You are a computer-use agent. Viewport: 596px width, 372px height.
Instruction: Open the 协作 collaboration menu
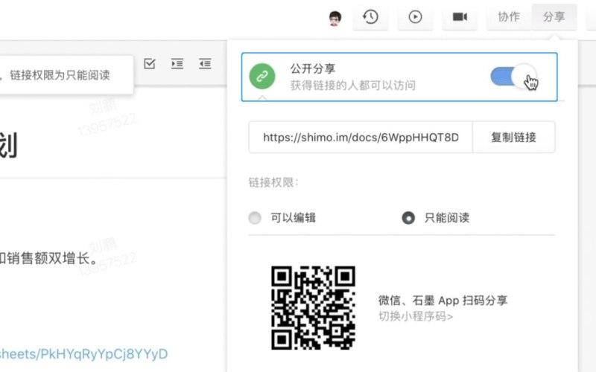point(509,16)
